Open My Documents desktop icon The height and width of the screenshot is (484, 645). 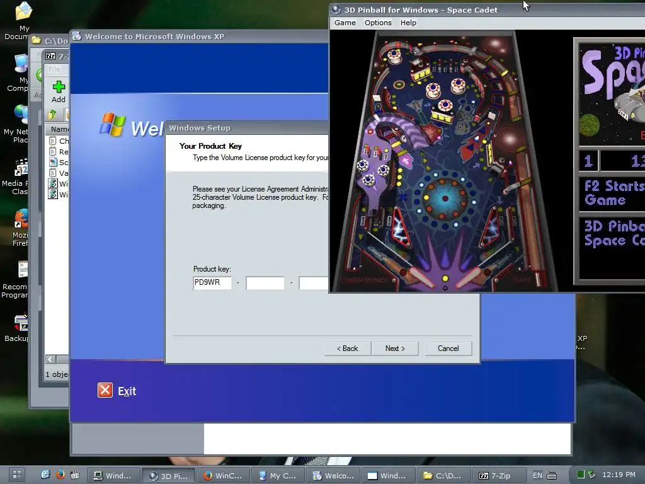(x=23, y=11)
